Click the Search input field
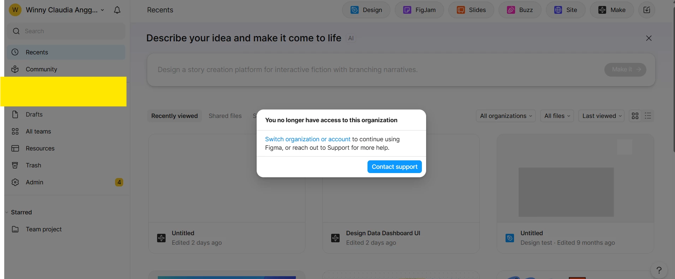The image size is (675, 279). point(66,31)
